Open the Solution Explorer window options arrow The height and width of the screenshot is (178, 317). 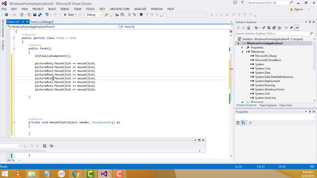tap(306, 22)
